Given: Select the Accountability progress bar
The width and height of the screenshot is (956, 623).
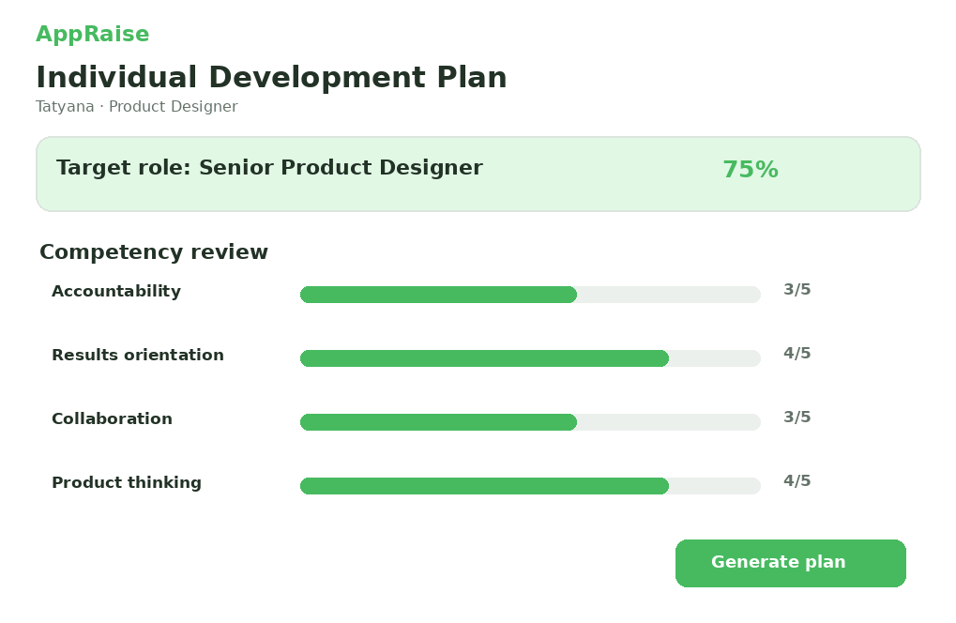Looking at the screenshot, I should [x=530, y=295].
